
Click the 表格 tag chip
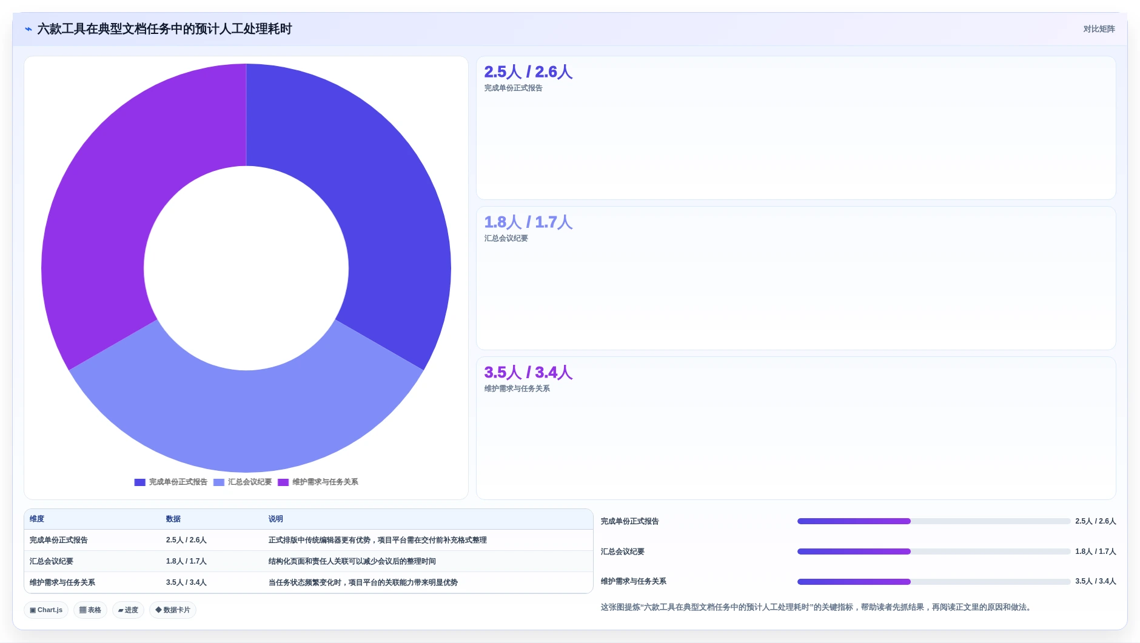point(90,610)
